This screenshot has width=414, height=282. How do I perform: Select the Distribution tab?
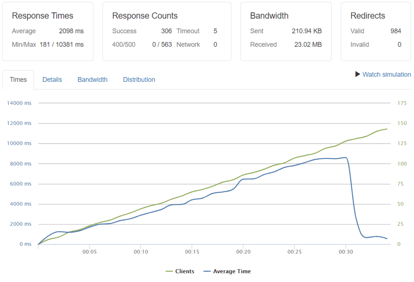tap(139, 79)
